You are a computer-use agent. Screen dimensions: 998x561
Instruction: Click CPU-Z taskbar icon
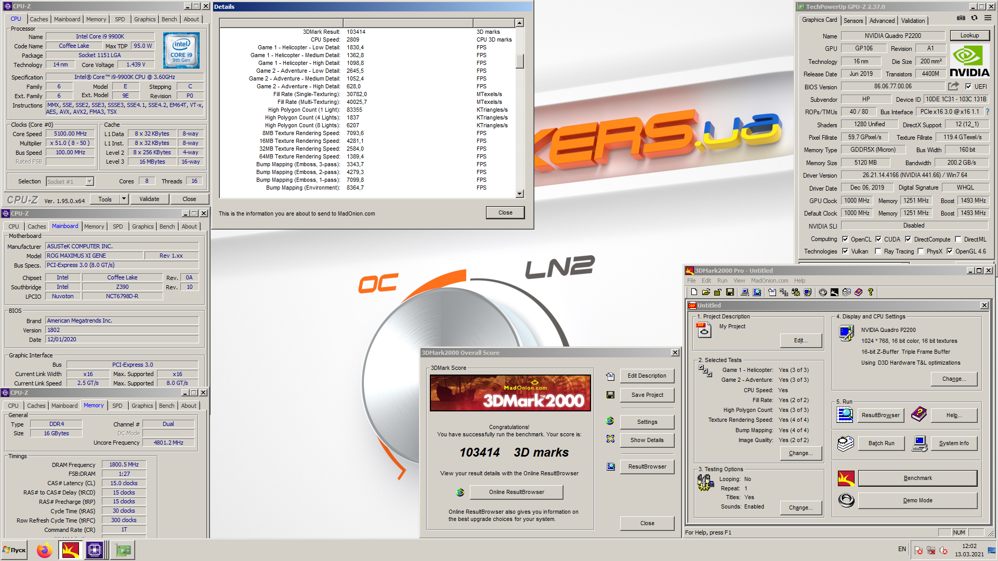click(95, 550)
